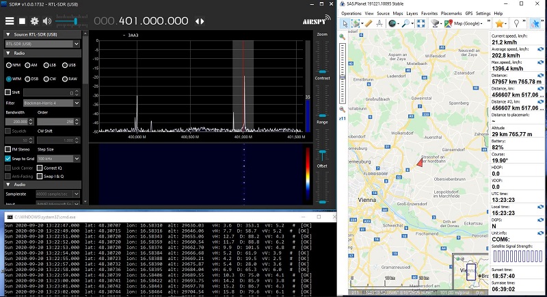Open the RTL-SDR (USB) source dropdown
Image resolution: width=547 pixels, height=297 pixels.
click(x=77, y=44)
